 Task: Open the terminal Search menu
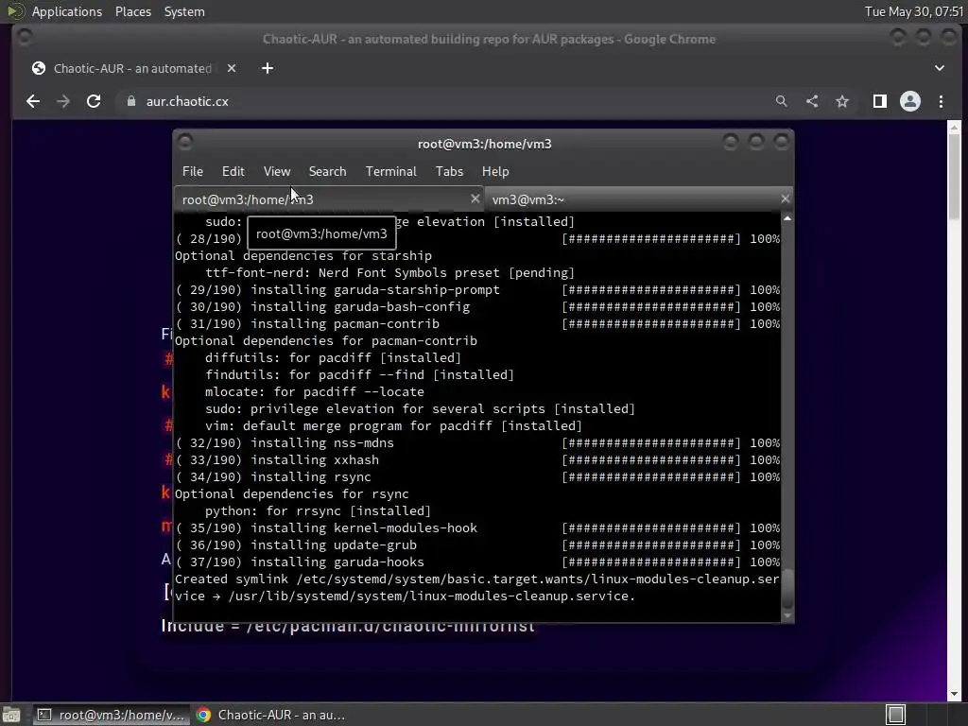327,172
